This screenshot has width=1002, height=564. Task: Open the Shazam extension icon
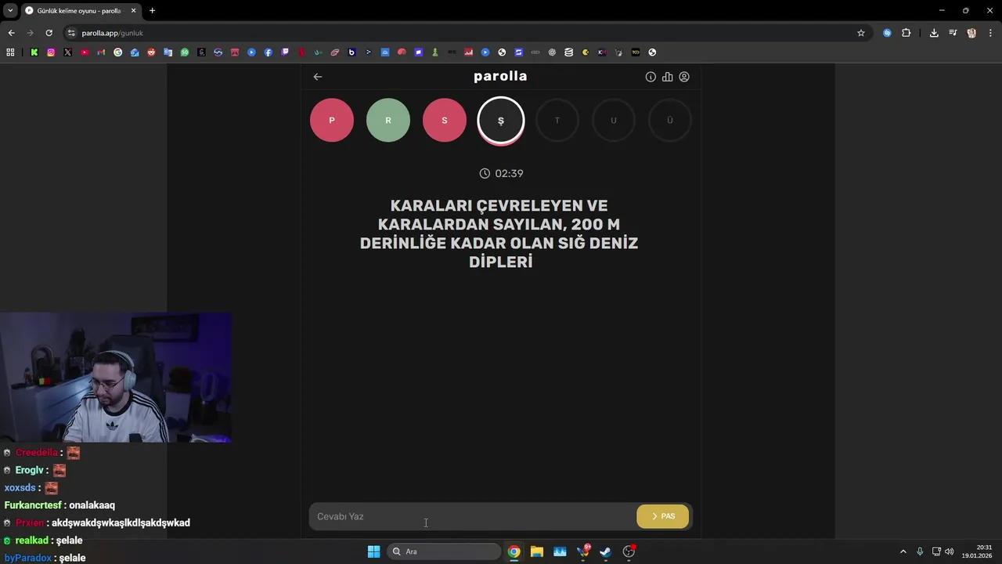click(x=887, y=33)
